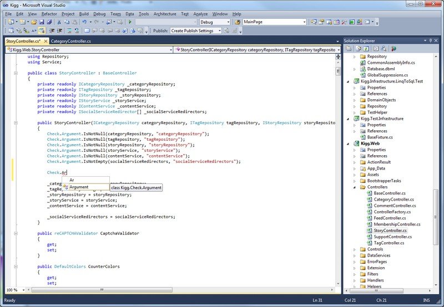Click Open File folder icon in toolbar
The height and width of the screenshot is (307, 444).
click(x=34, y=22)
